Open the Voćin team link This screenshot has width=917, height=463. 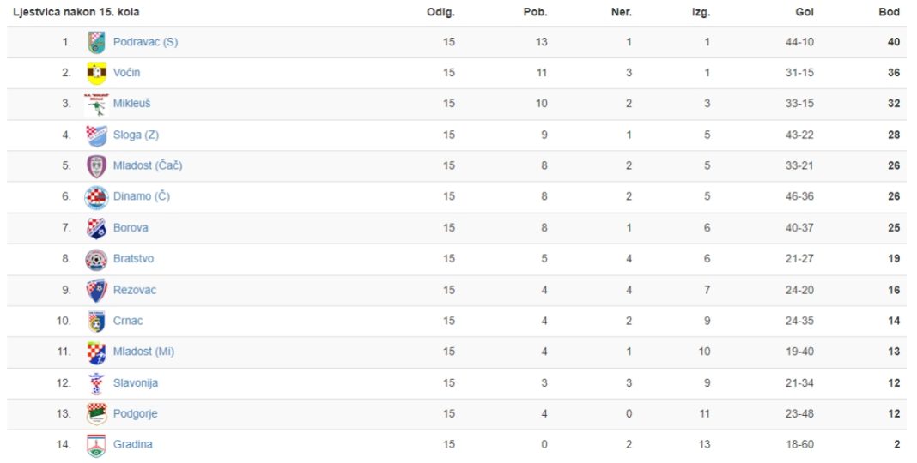[x=127, y=73]
